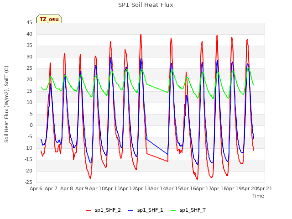292x219 pixels.
Task: Click the 20 y-axis tick label
Action: pos(29,79)
